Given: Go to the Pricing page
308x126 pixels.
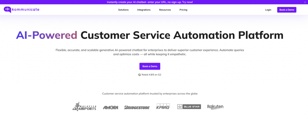Looking at the screenshot, I should point(183,10).
